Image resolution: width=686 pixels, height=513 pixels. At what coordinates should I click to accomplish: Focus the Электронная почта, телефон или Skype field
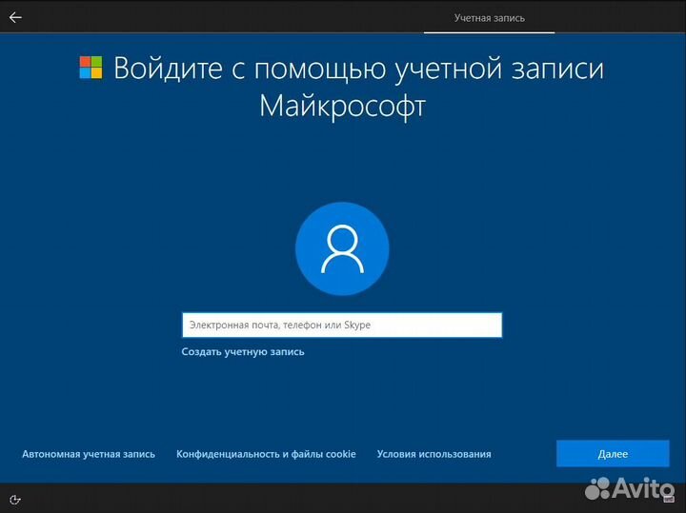click(342, 326)
